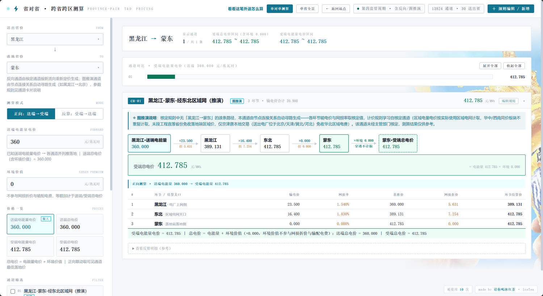543x296 pixels.
Task: Click the 规则编辑 / 新增 button
Action: tap(511, 9)
